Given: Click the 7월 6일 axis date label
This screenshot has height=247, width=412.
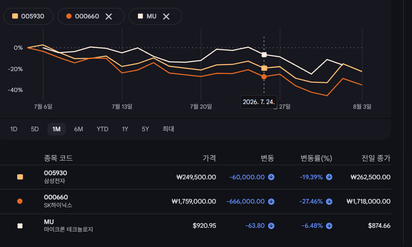Looking at the screenshot, I should coord(43,107).
